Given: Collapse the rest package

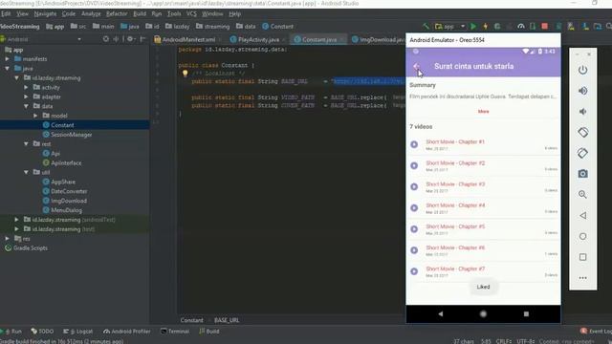Looking at the screenshot, I should [26, 144].
